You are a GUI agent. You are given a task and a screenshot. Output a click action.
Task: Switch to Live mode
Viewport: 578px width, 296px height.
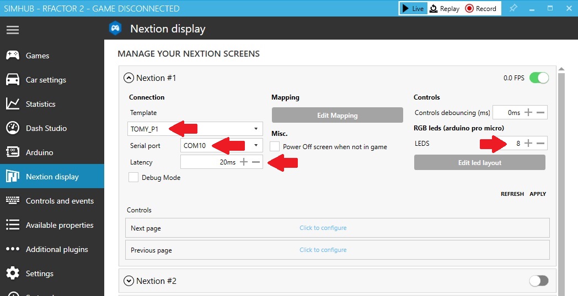click(x=413, y=8)
